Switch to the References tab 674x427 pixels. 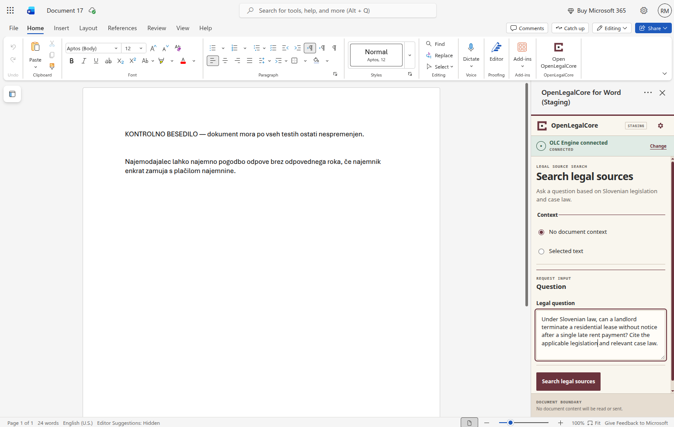coord(122,28)
